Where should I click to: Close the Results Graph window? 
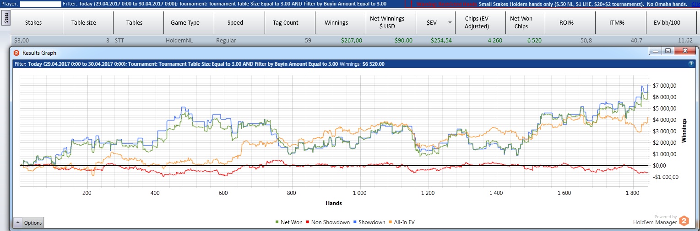[x=684, y=51]
